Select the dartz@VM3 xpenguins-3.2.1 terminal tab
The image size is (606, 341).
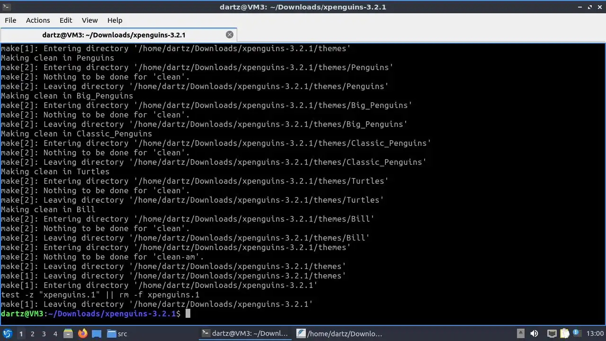point(118,35)
